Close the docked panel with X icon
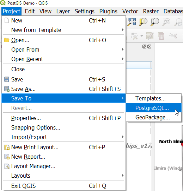Screen dimensions: 183x191 149,47
